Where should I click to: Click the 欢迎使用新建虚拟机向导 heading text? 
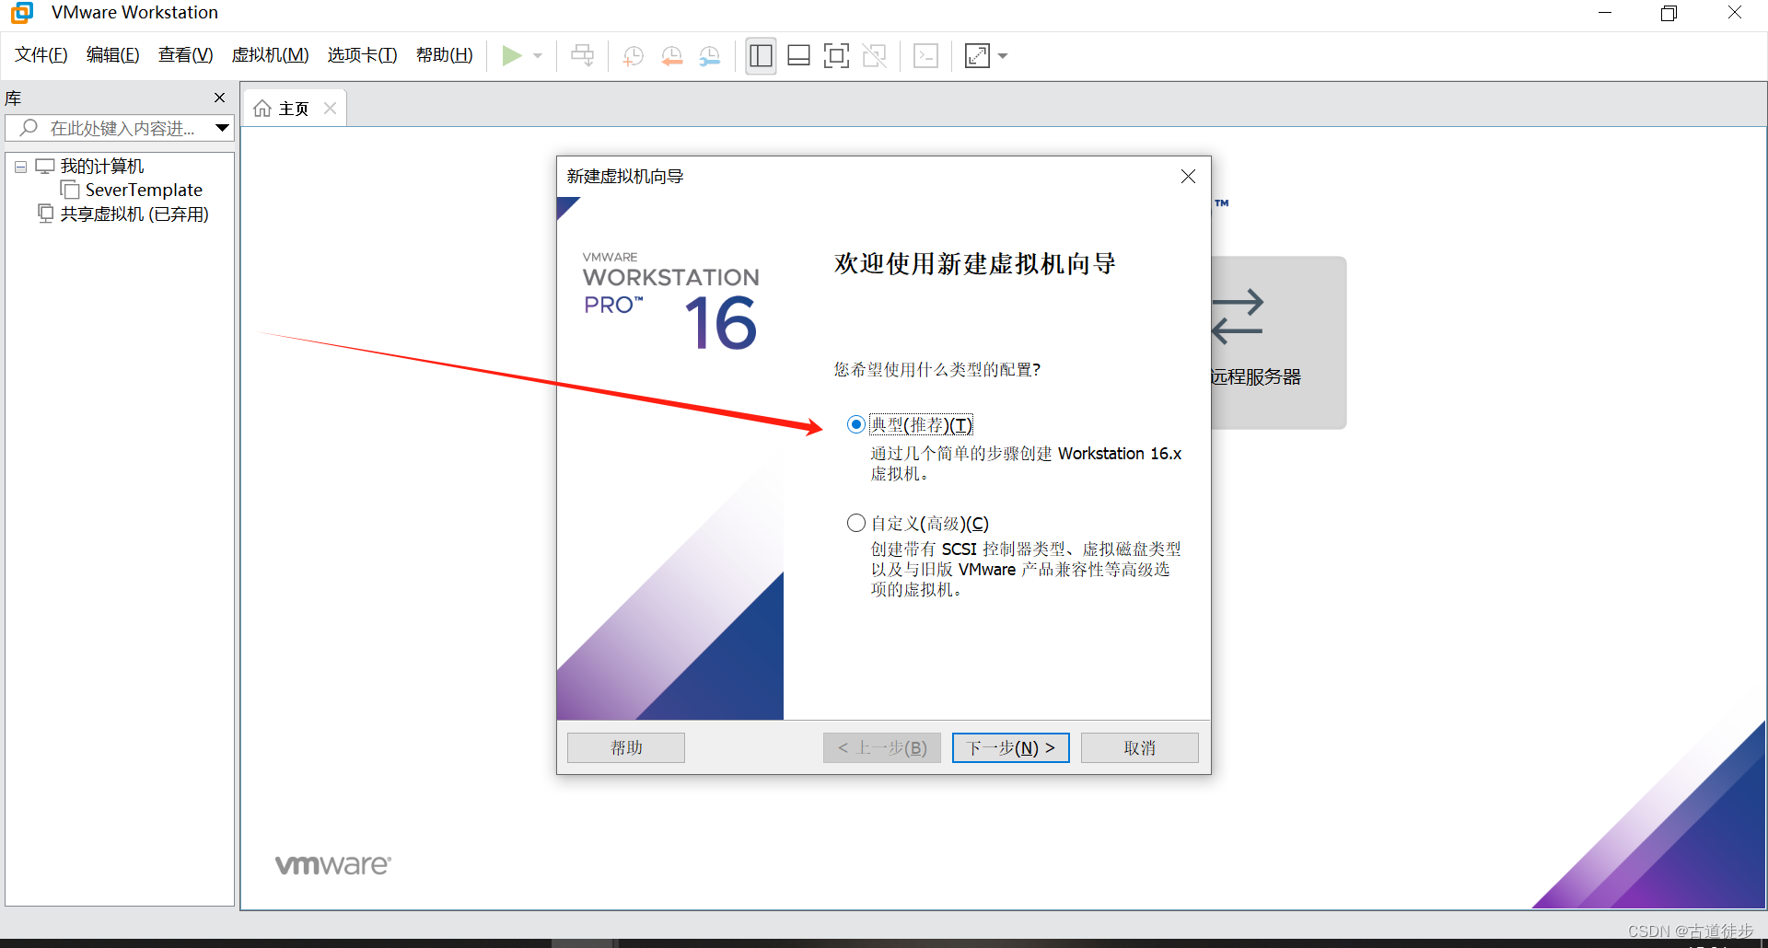tap(975, 264)
